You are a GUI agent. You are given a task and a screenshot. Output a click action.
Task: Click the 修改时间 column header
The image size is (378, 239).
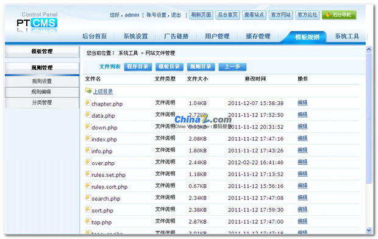(255, 79)
